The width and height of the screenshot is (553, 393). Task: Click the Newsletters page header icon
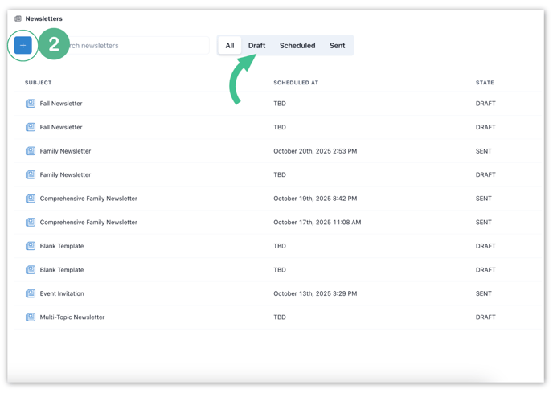tap(18, 18)
